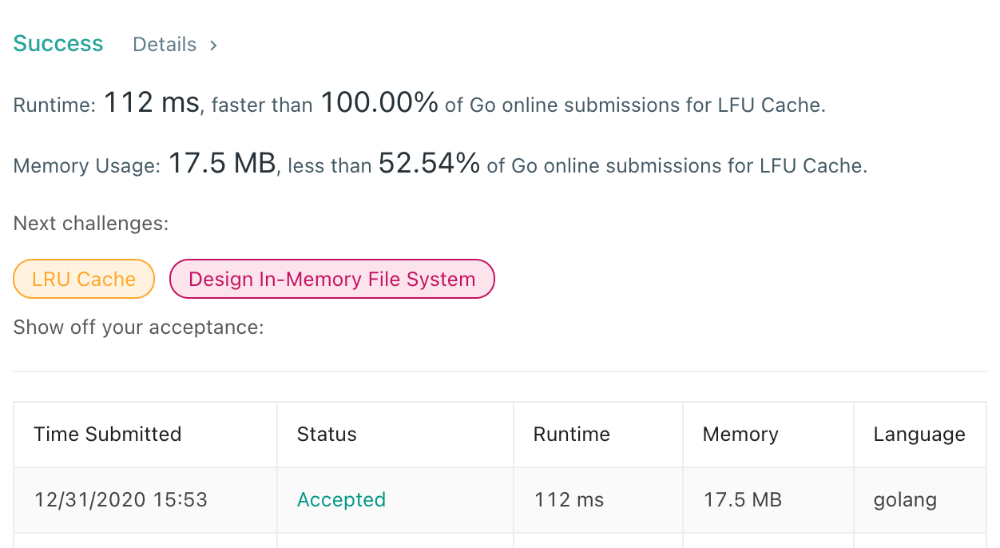Open the Accepted submission status link
This screenshot has height=548, width=1000.
tap(341, 500)
